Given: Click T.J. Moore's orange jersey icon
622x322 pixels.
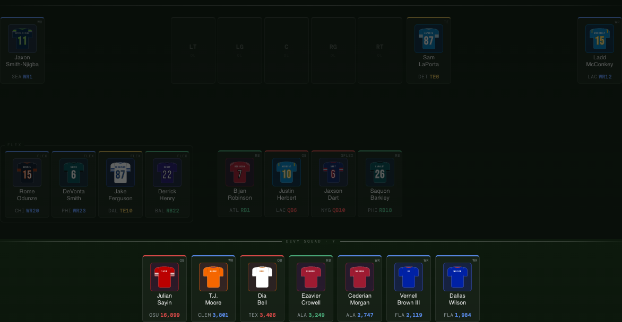Looking at the screenshot, I should pos(213,277).
